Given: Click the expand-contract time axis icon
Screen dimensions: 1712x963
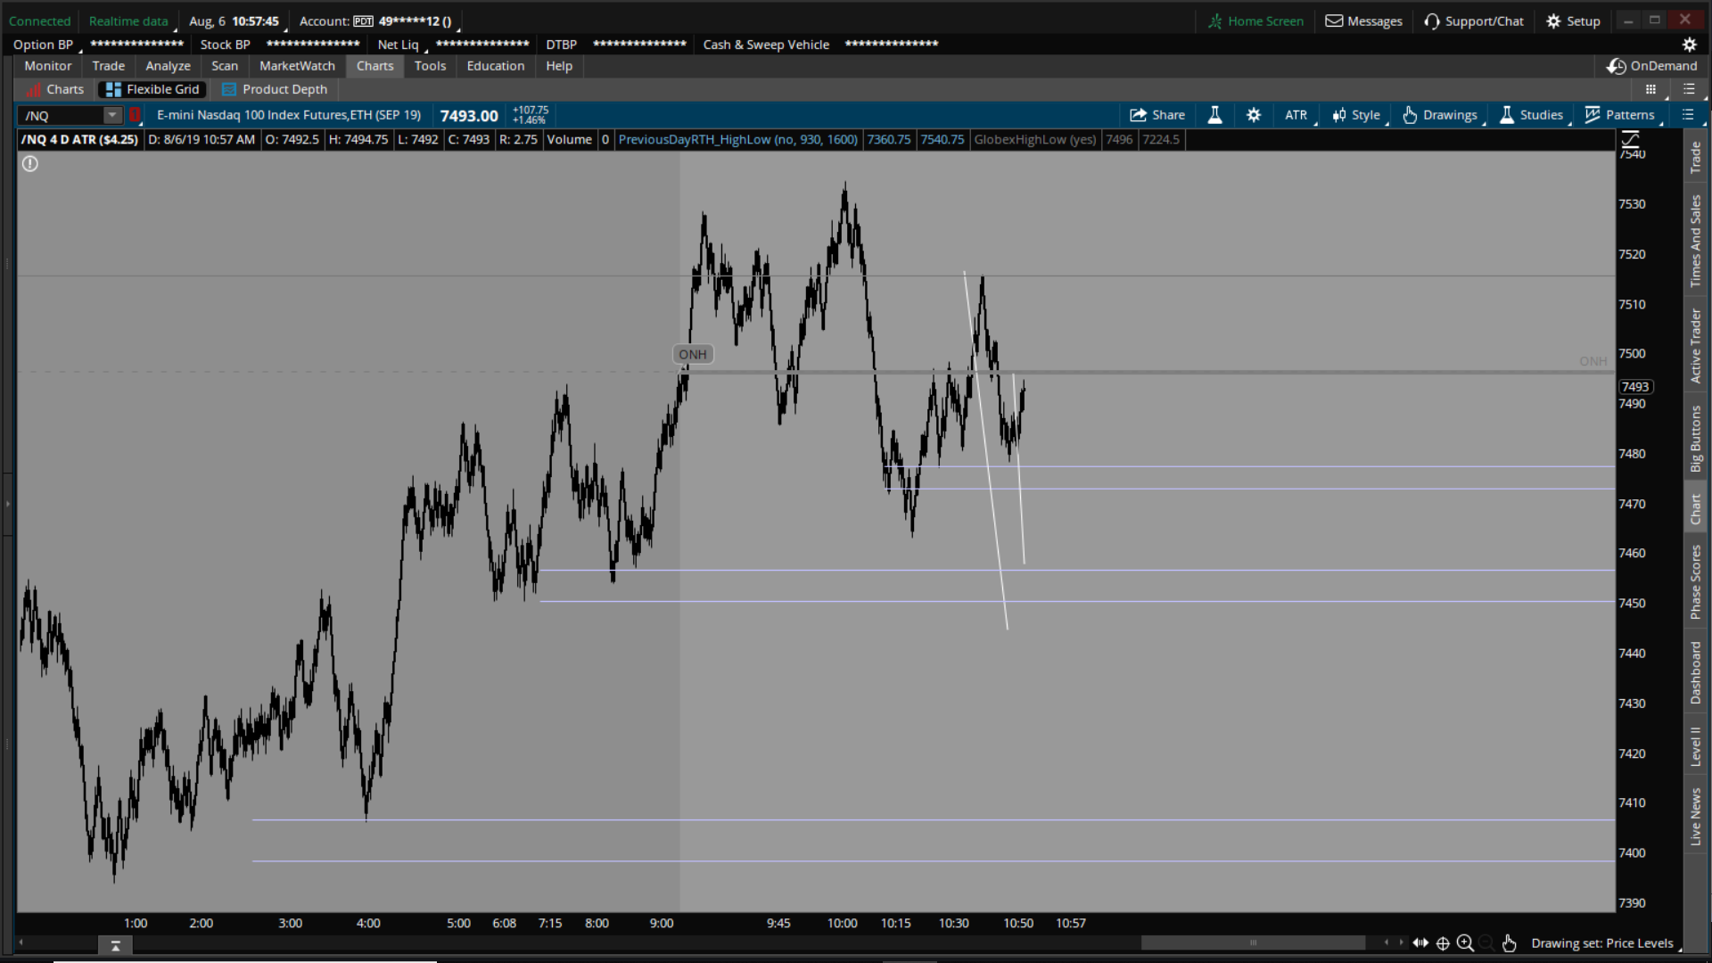Looking at the screenshot, I should [1420, 942].
